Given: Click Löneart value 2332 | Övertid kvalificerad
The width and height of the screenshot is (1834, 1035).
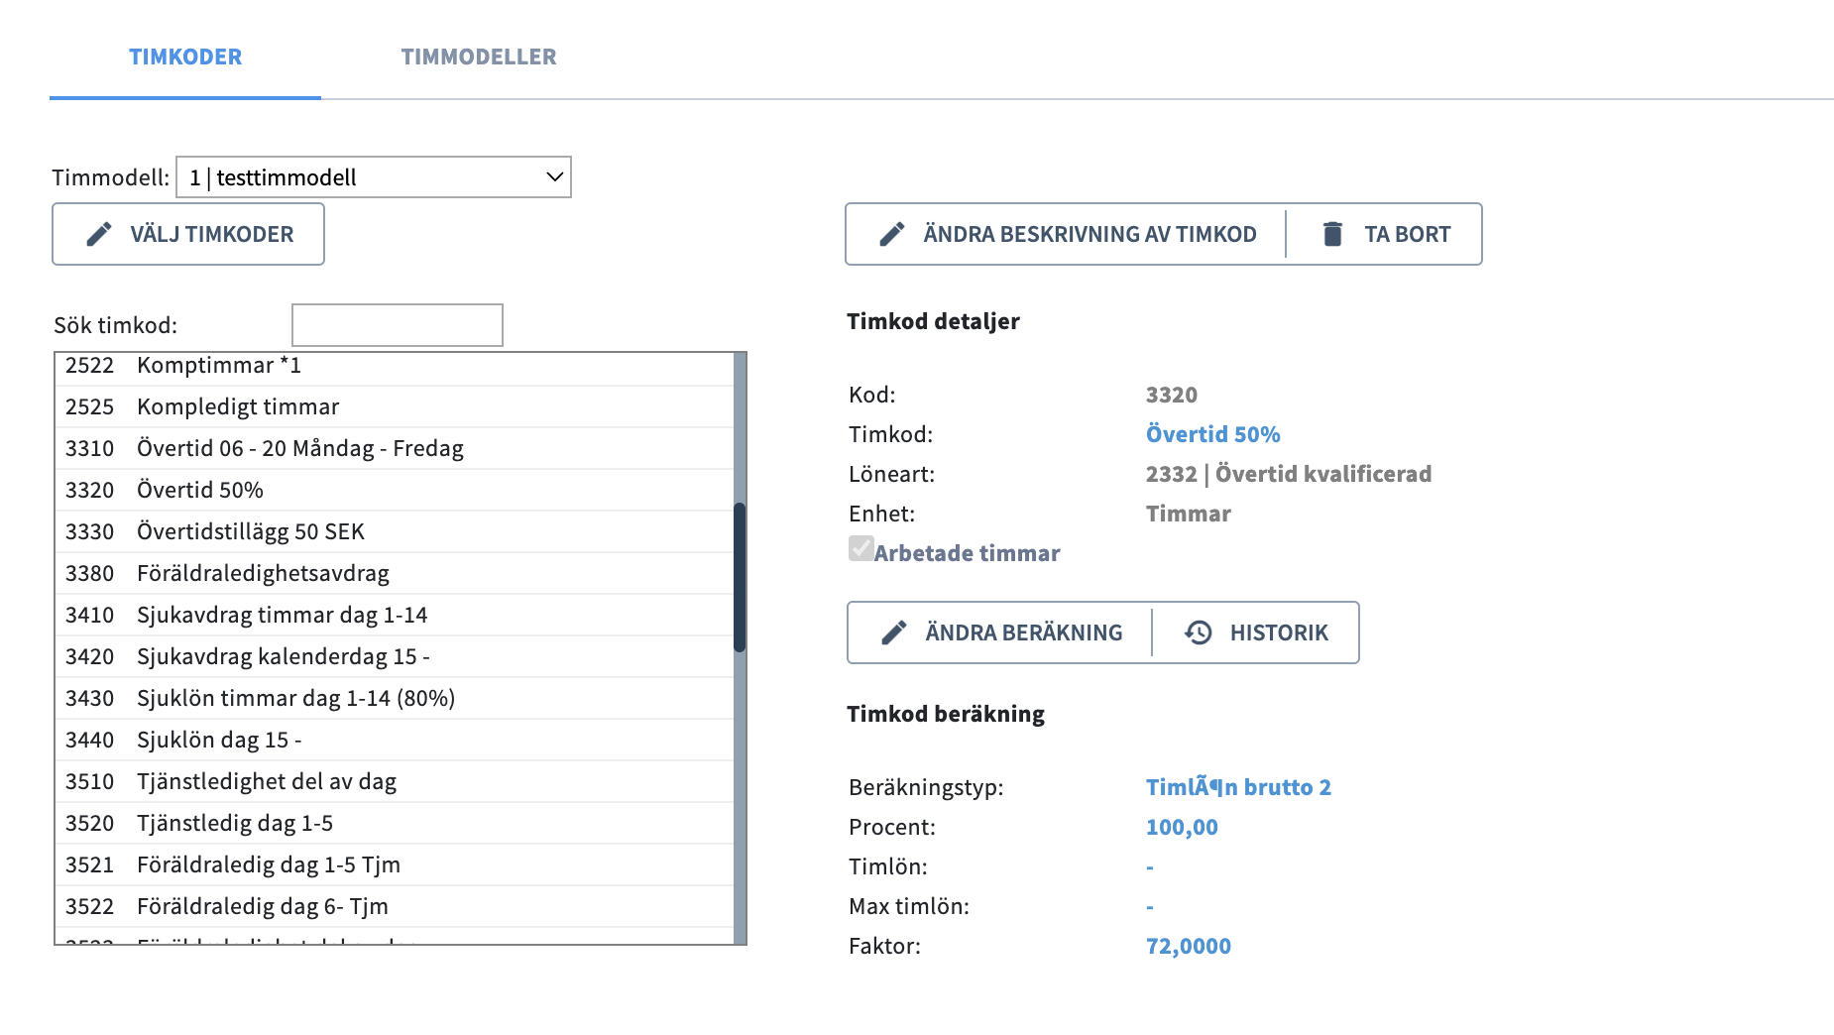Looking at the screenshot, I should [1288, 474].
